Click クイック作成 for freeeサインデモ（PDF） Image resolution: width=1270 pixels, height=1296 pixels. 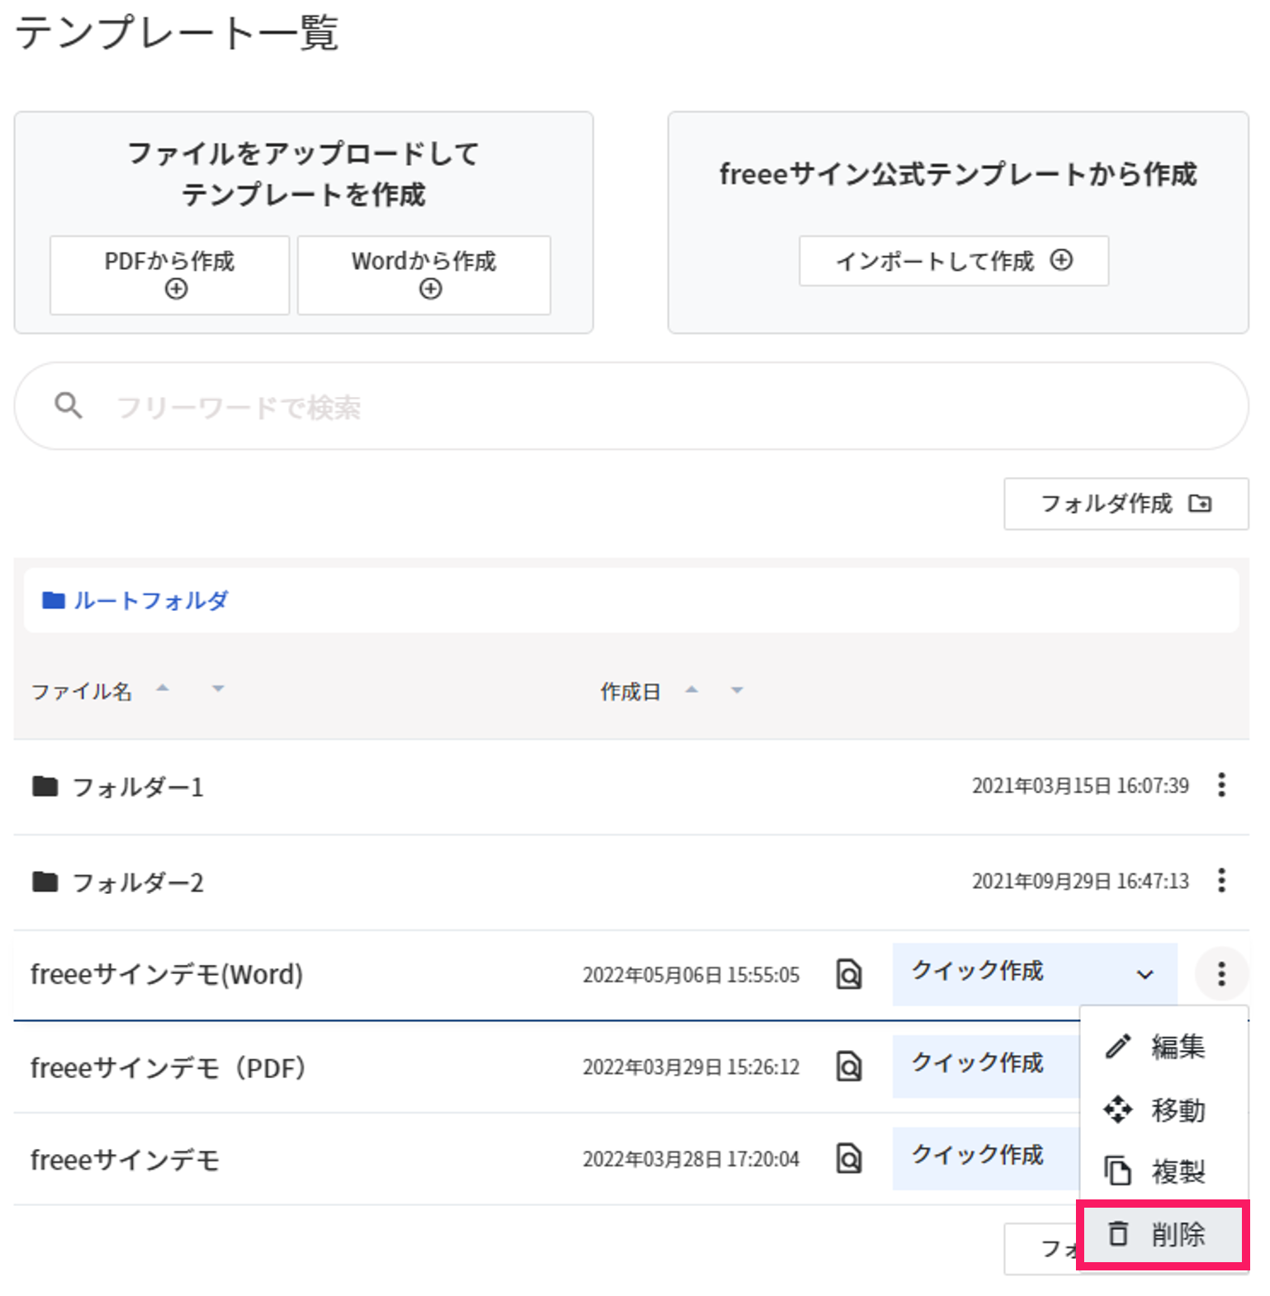coord(986,1066)
